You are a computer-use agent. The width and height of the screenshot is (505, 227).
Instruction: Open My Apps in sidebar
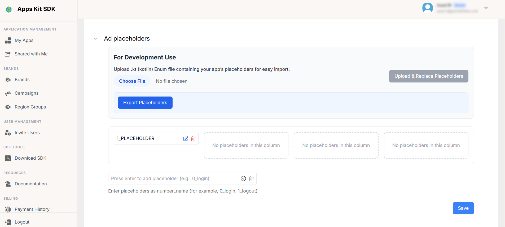pyautogui.click(x=24, y=40)
